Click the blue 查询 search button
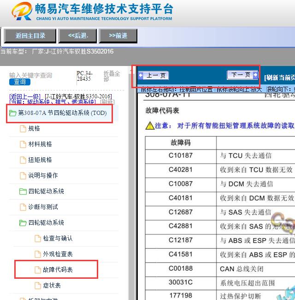This screenshot has height=300, width=295. (x=20, y=82)
